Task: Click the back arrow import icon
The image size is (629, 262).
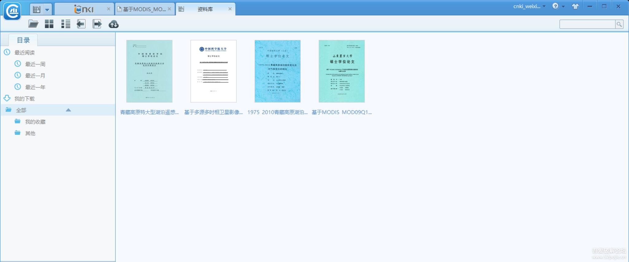Action: pos(81,24)
